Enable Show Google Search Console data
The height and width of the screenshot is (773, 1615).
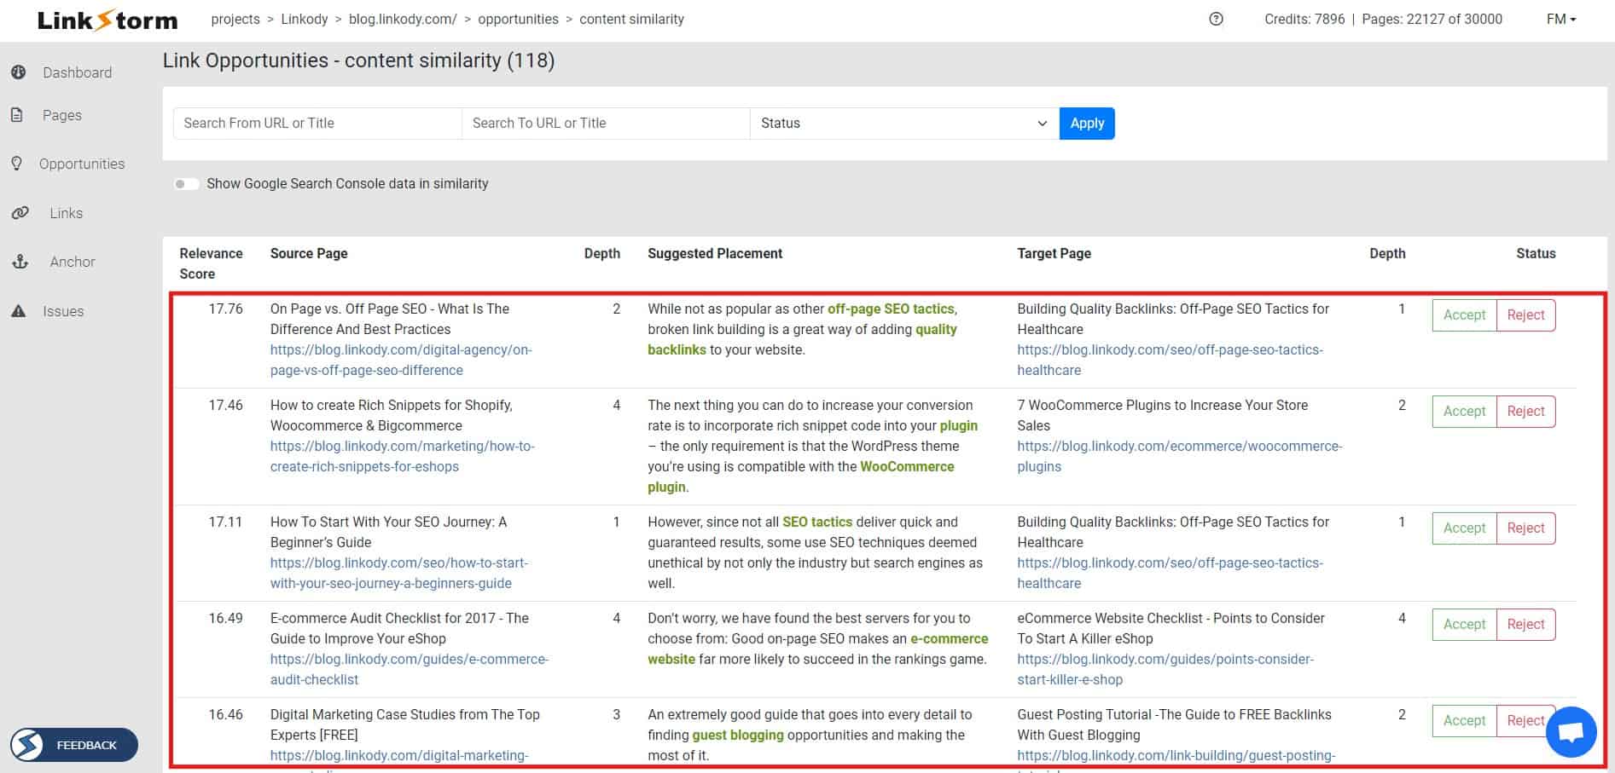(x=186, y=183)
